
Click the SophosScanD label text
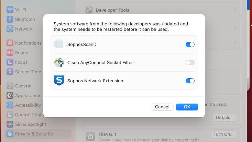[x=82, y=44]
